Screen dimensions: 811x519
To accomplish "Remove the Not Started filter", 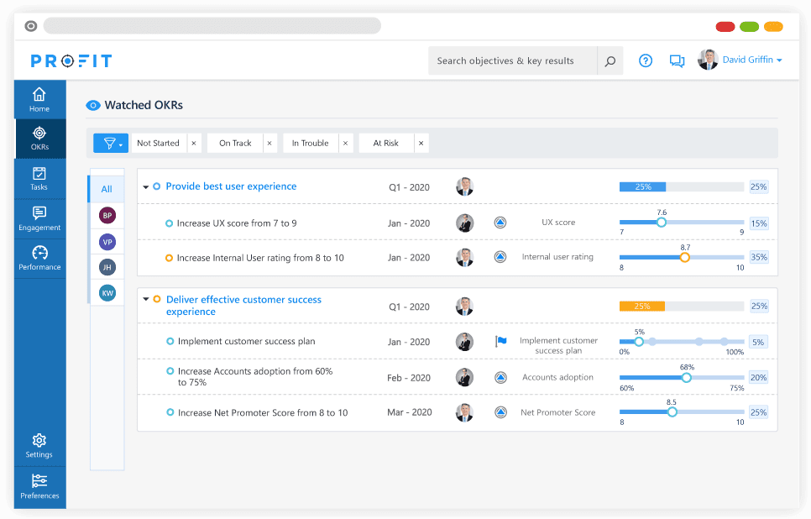I will 194,144.
